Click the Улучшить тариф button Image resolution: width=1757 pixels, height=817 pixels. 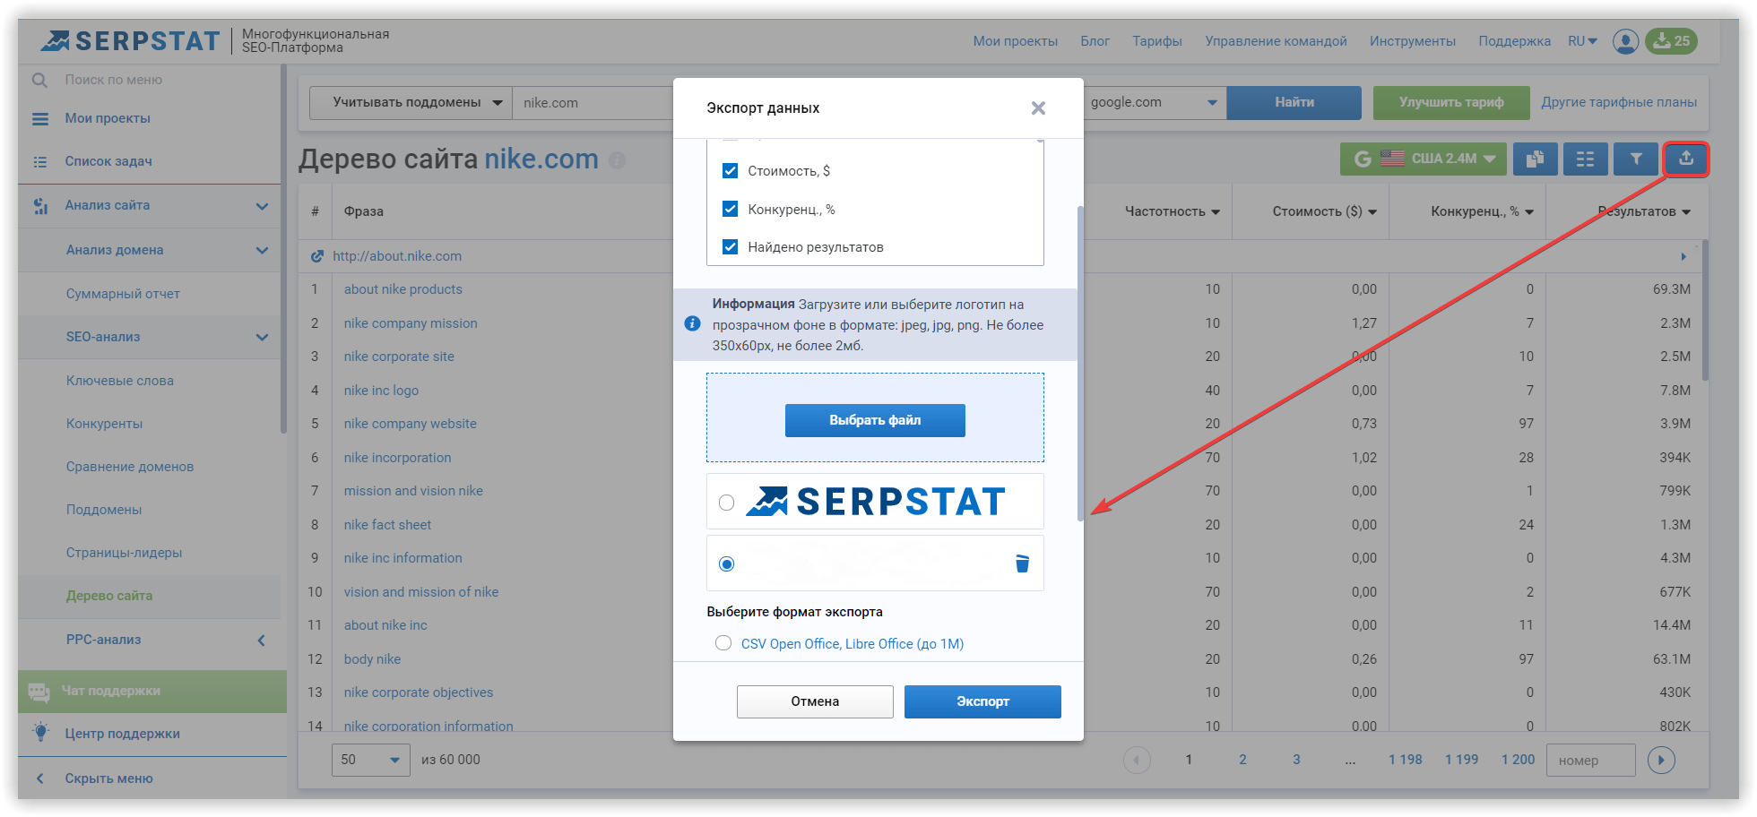(1451, 103)
